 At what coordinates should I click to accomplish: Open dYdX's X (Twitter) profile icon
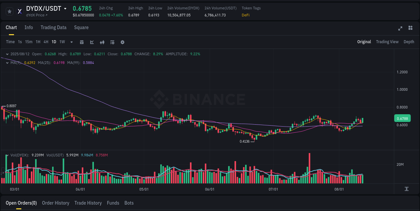click(19, 11)
